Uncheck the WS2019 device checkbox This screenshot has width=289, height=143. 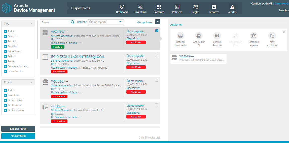coord(157,31)
